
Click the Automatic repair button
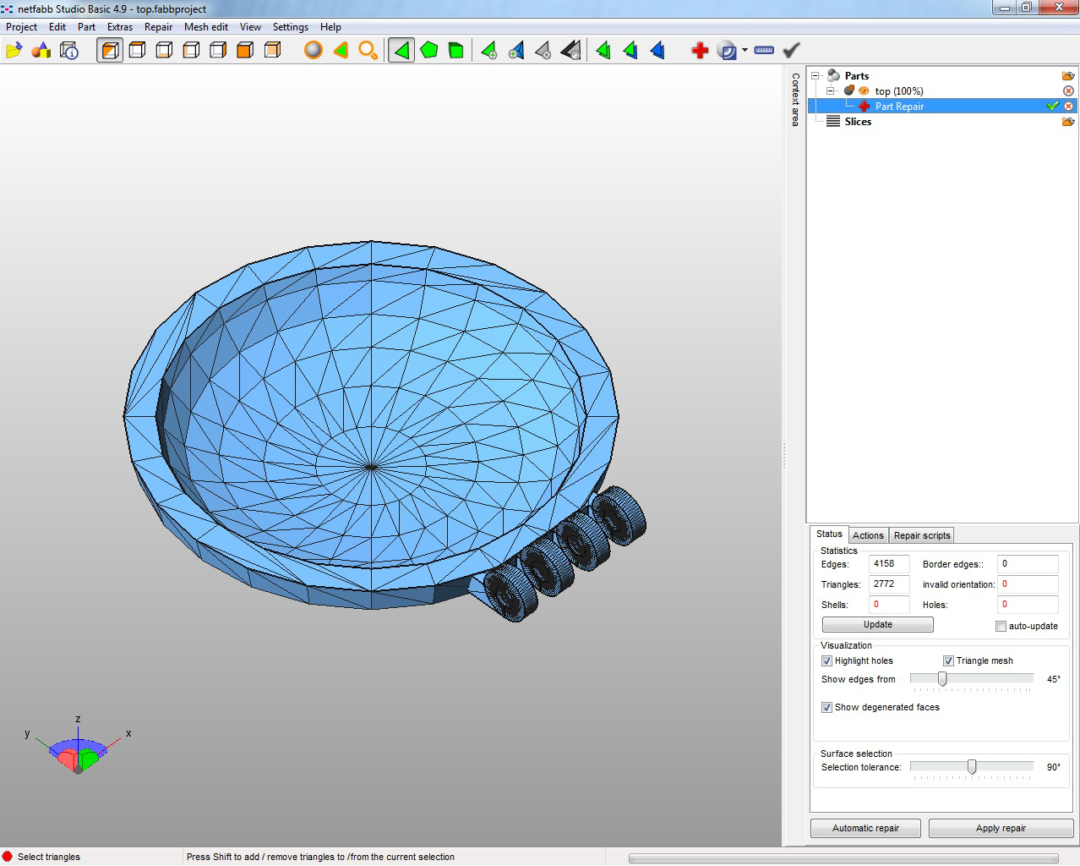[865, 829]
